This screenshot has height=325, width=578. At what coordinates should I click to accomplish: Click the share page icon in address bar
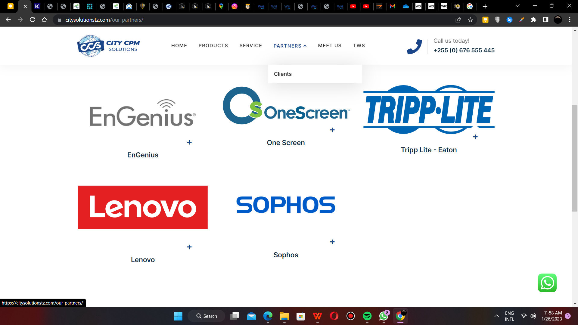point(458,20)
